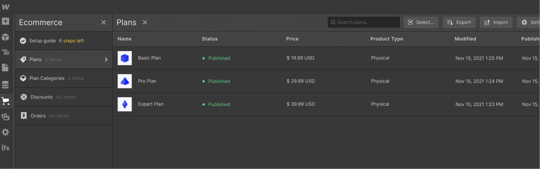Open the CMS database icon
The image size is (540, 169).
pos(5,84)
